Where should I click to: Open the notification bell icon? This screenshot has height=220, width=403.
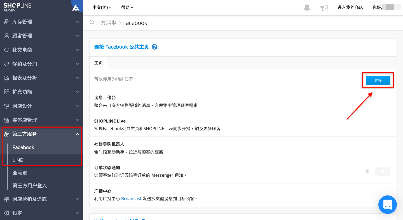click(x=306, y=8)
